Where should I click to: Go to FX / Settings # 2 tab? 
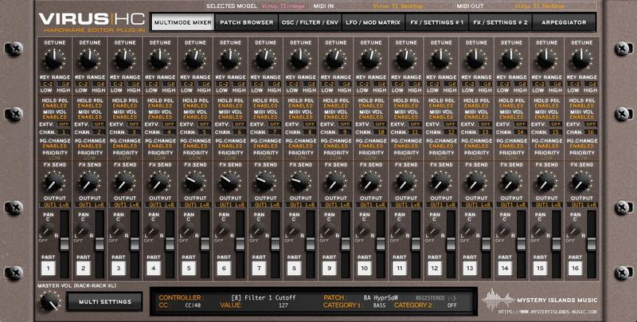point(501,23)
